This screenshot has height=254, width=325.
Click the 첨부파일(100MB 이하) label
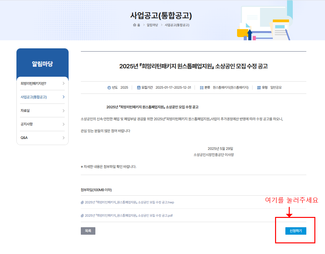96,190
